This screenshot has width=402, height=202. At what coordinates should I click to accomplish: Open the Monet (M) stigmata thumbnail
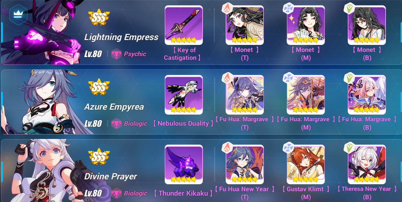pyautogui.click(x=305, y=25)
